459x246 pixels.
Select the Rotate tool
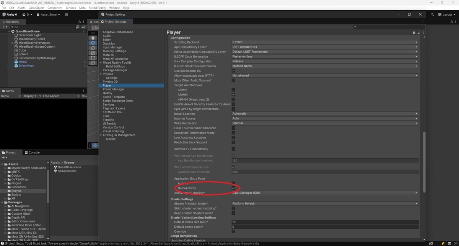coord(93,48)
